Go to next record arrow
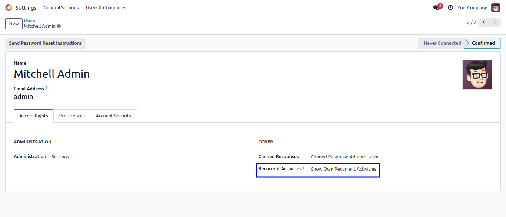The image size is (506, 217). tap(495, 22)
